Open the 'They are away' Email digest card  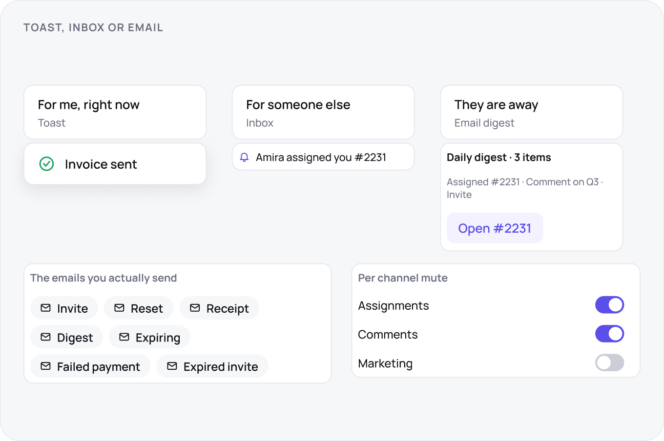(531, 112)
